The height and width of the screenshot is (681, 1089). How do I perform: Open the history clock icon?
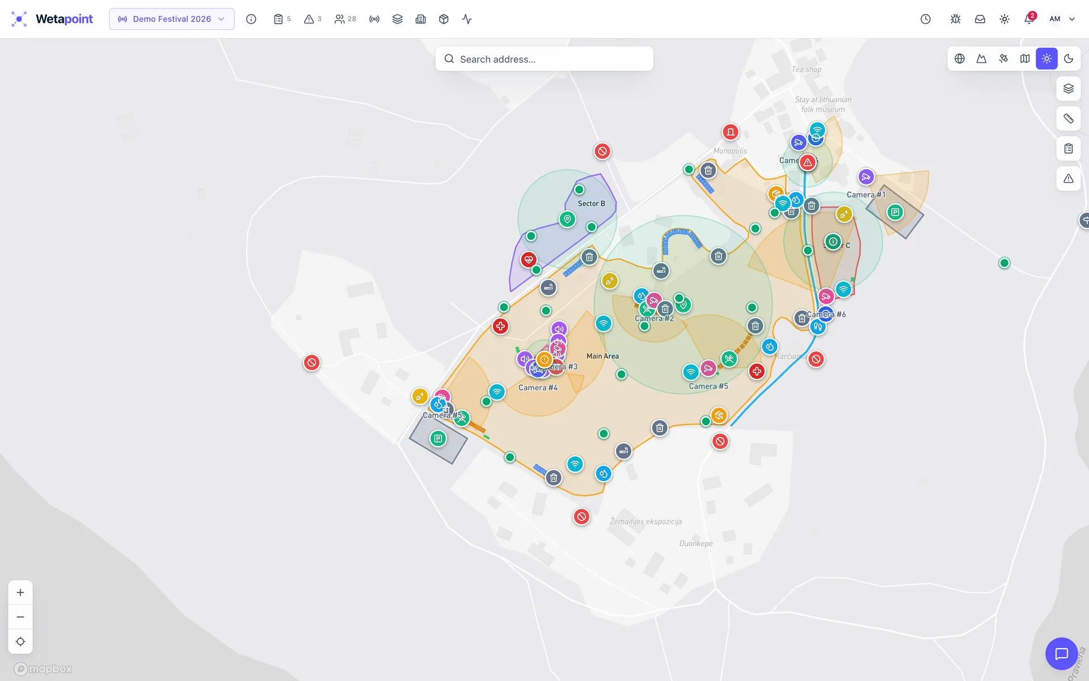coord(926,19)
